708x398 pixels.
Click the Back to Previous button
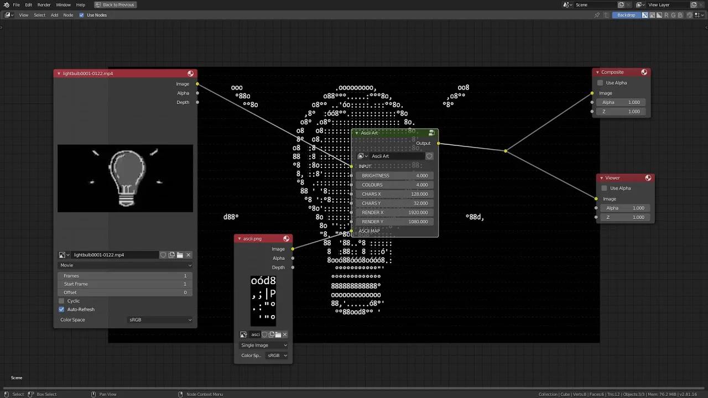click(114, 4)
